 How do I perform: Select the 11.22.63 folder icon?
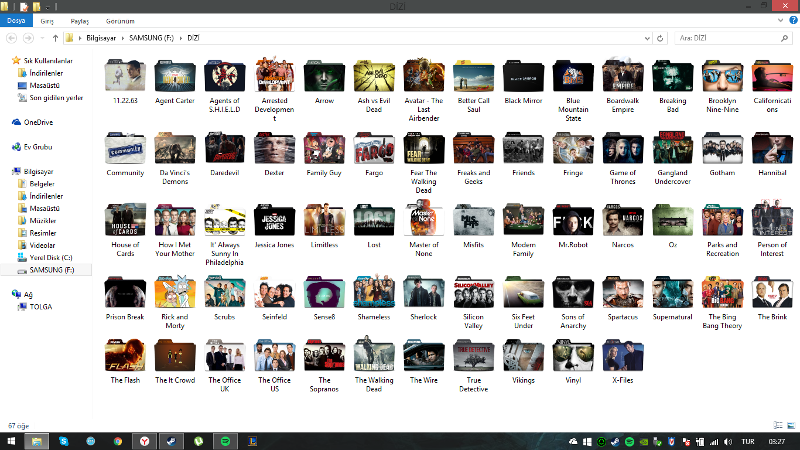tap(125, 76)
